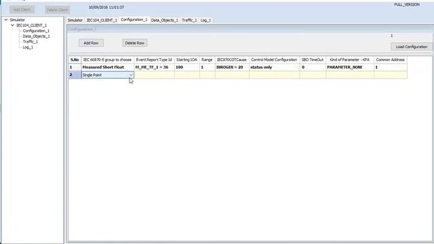Open Data_Objects_1 tree item

tap(36, 36)
